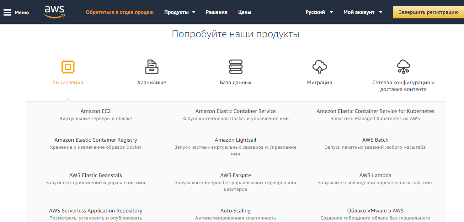Open the Amazon EC2 product link
Image resolution: width=464 pixels, height=222 pixels.
pyautogui.click(x=95, y=111)
